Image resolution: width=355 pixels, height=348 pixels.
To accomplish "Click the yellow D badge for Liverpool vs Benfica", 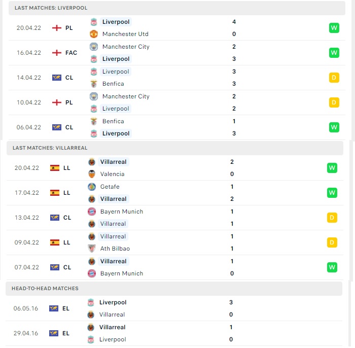I will coord(334,78).
